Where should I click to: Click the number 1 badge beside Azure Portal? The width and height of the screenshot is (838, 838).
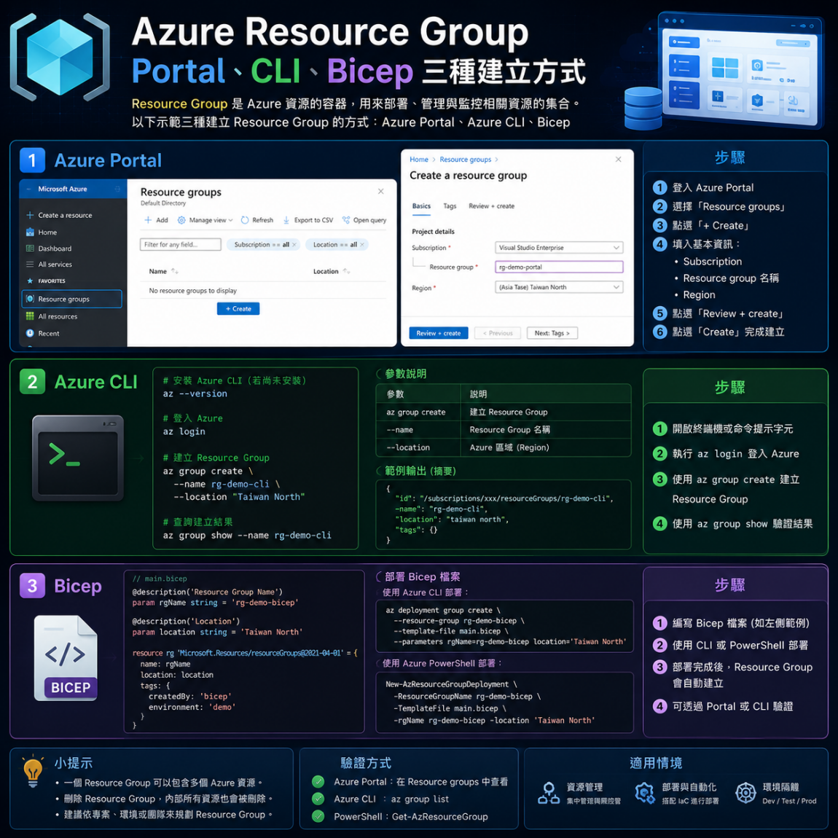tap(32, 160)
